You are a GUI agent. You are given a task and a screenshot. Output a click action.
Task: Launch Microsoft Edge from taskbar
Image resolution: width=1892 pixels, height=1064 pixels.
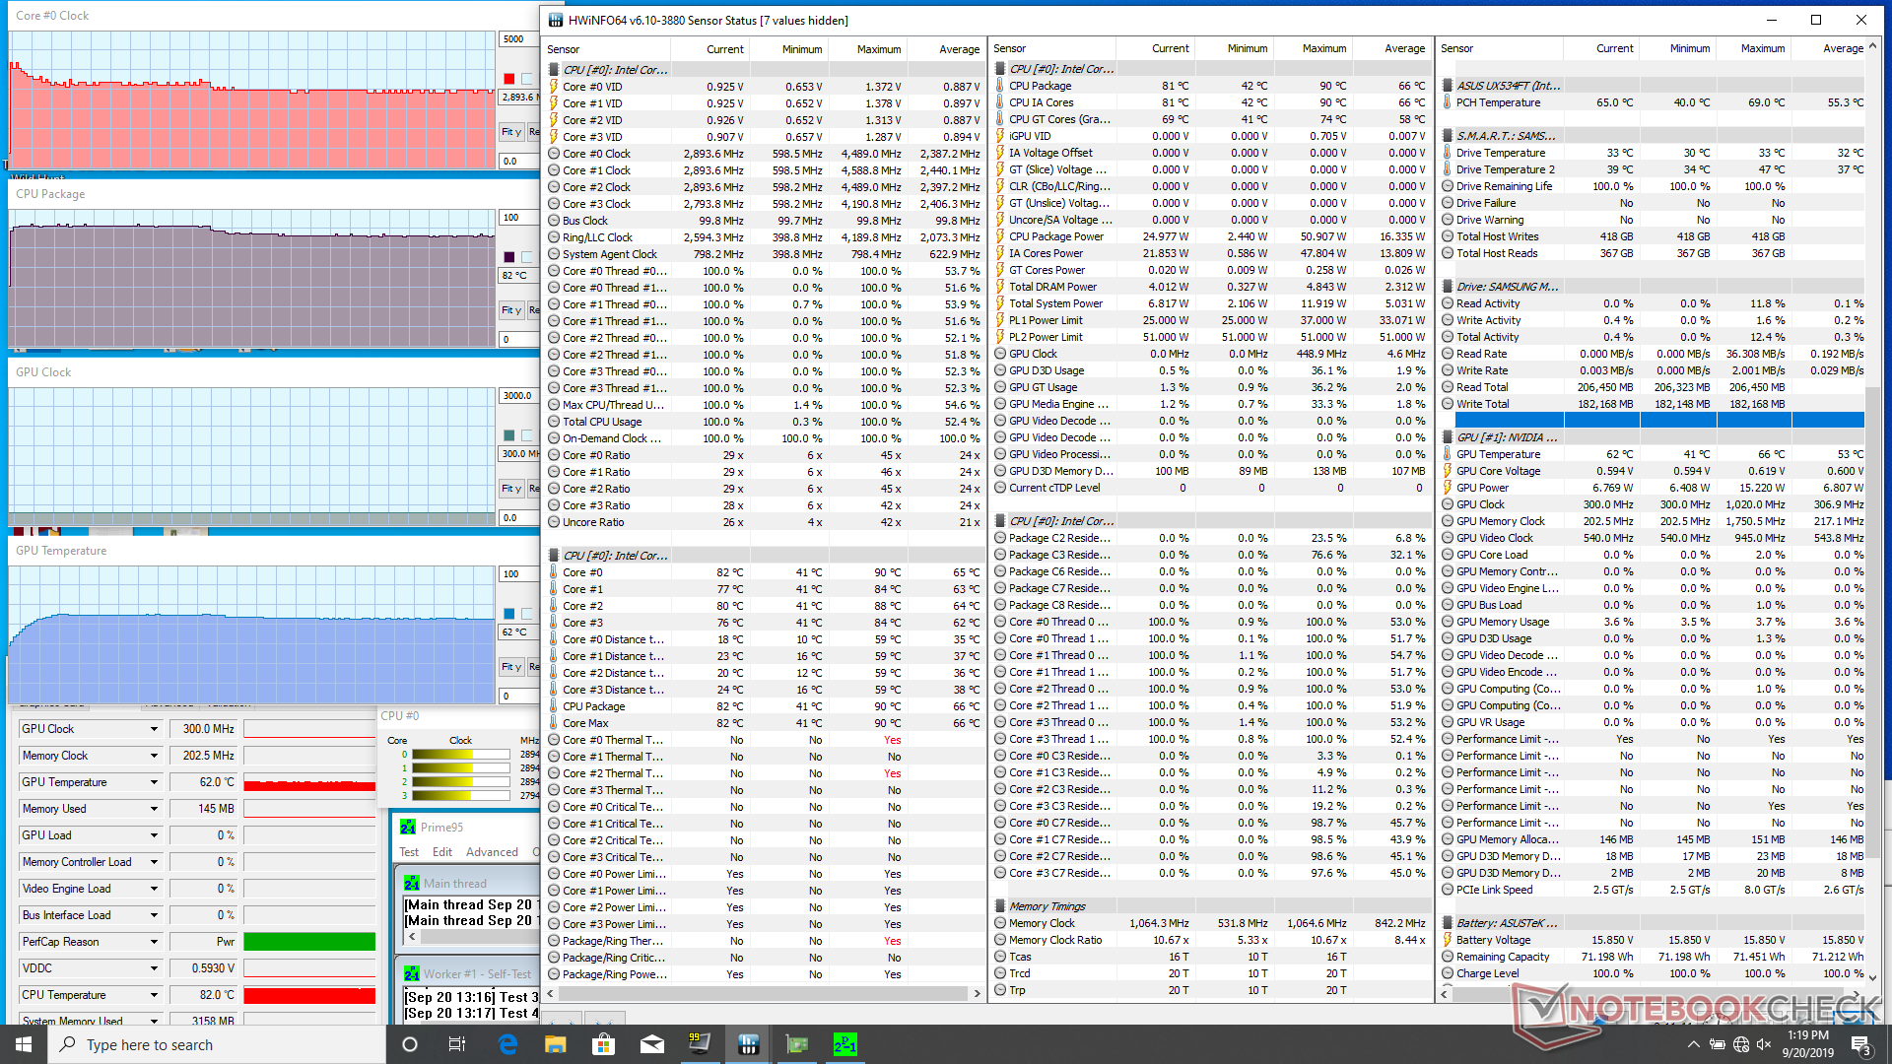click(507, 1044)
